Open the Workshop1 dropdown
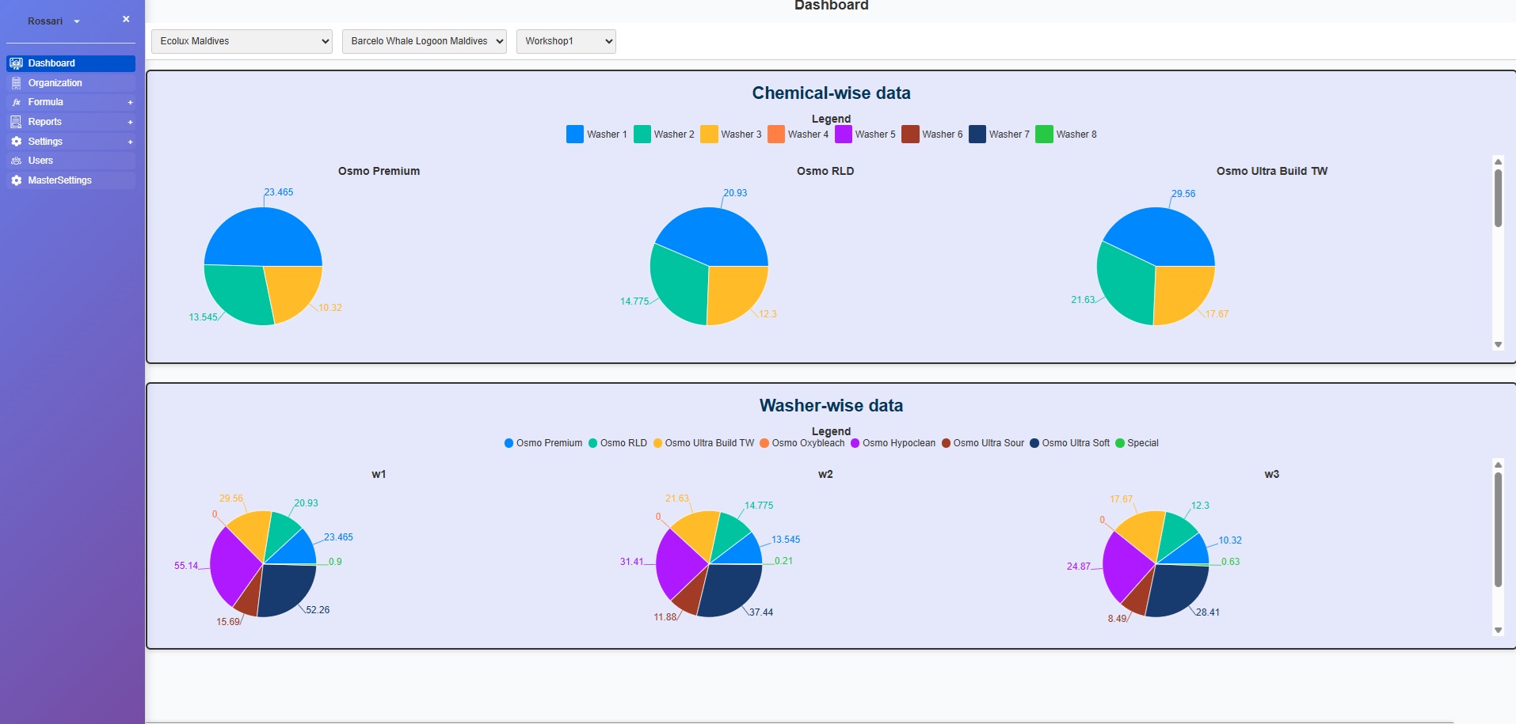The image size is (1516, 724). click(566, 41)
